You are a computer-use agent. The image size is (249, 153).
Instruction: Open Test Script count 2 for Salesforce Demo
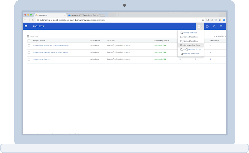click(x=211, y=59)
